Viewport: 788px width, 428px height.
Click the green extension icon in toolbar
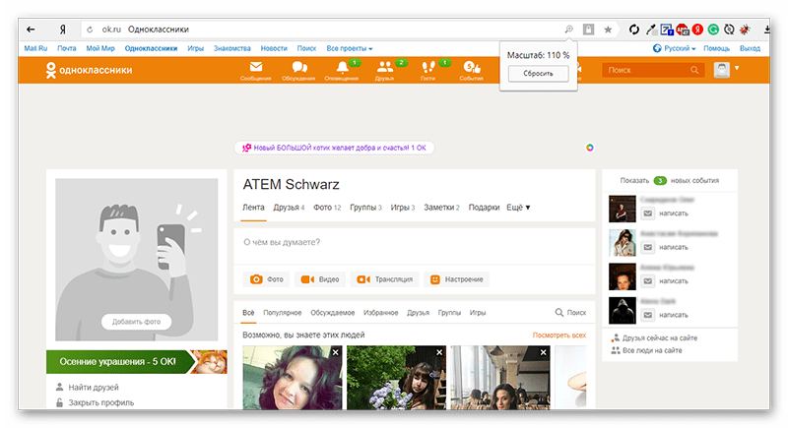coord(713,30)
